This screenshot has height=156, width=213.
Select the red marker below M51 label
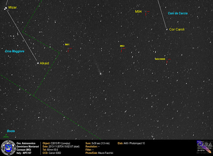coord(70,50)
